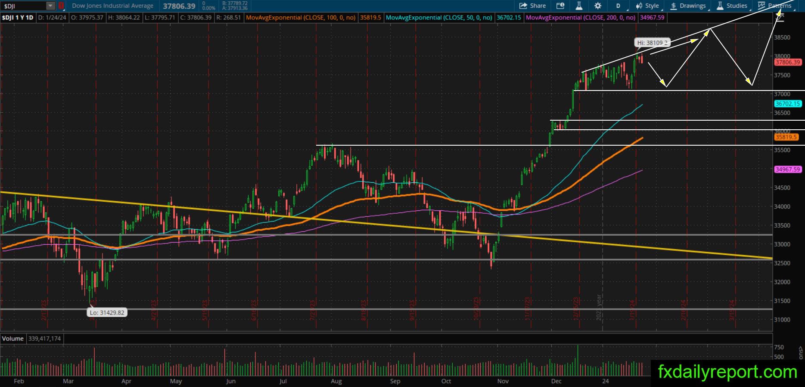805x387 pixels.
Task: Click the Nov label on time axis
Action: click(503, 381)
